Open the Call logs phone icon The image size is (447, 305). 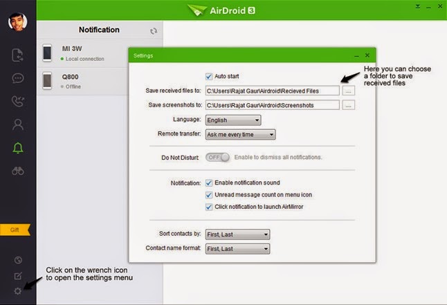click(x=18, y=101)
